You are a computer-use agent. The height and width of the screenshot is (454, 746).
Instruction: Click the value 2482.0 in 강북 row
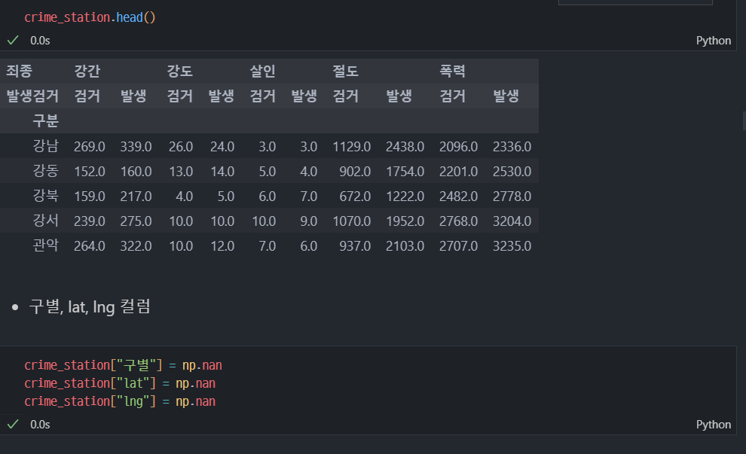pos(458,196)
